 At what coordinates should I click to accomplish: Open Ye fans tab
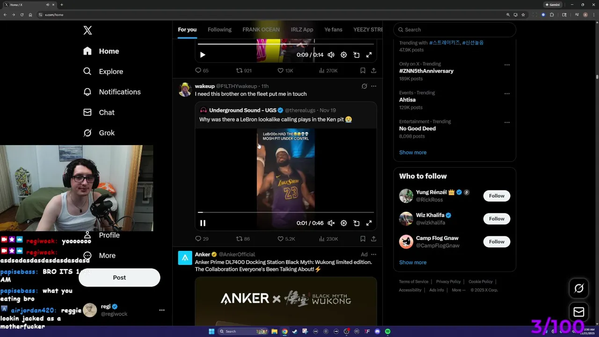[x=333, y=29]
